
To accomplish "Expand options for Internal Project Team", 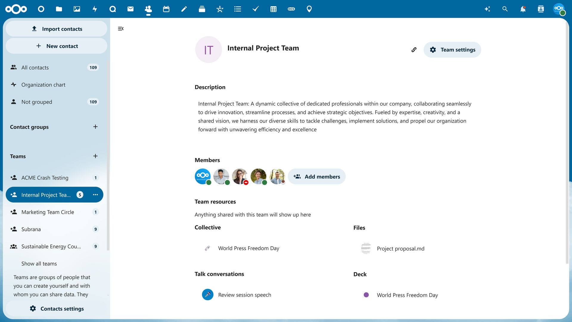I will [95, 194].
